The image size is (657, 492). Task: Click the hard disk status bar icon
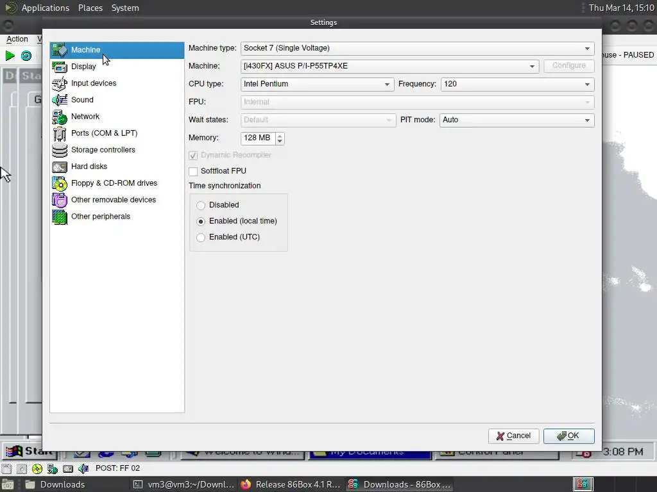(x=68, y=468)
